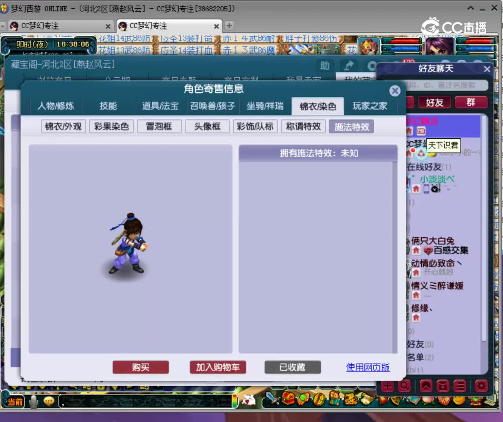The width and height of the screenshot is (503, 422).
Task: Show the 称谓特效 sub-category
Action: pyautogui.click(x=303, y=127)
